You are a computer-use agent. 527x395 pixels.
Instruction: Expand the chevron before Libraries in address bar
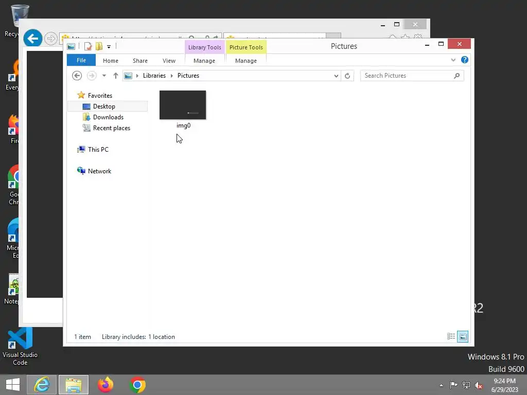tap(137, 76)
